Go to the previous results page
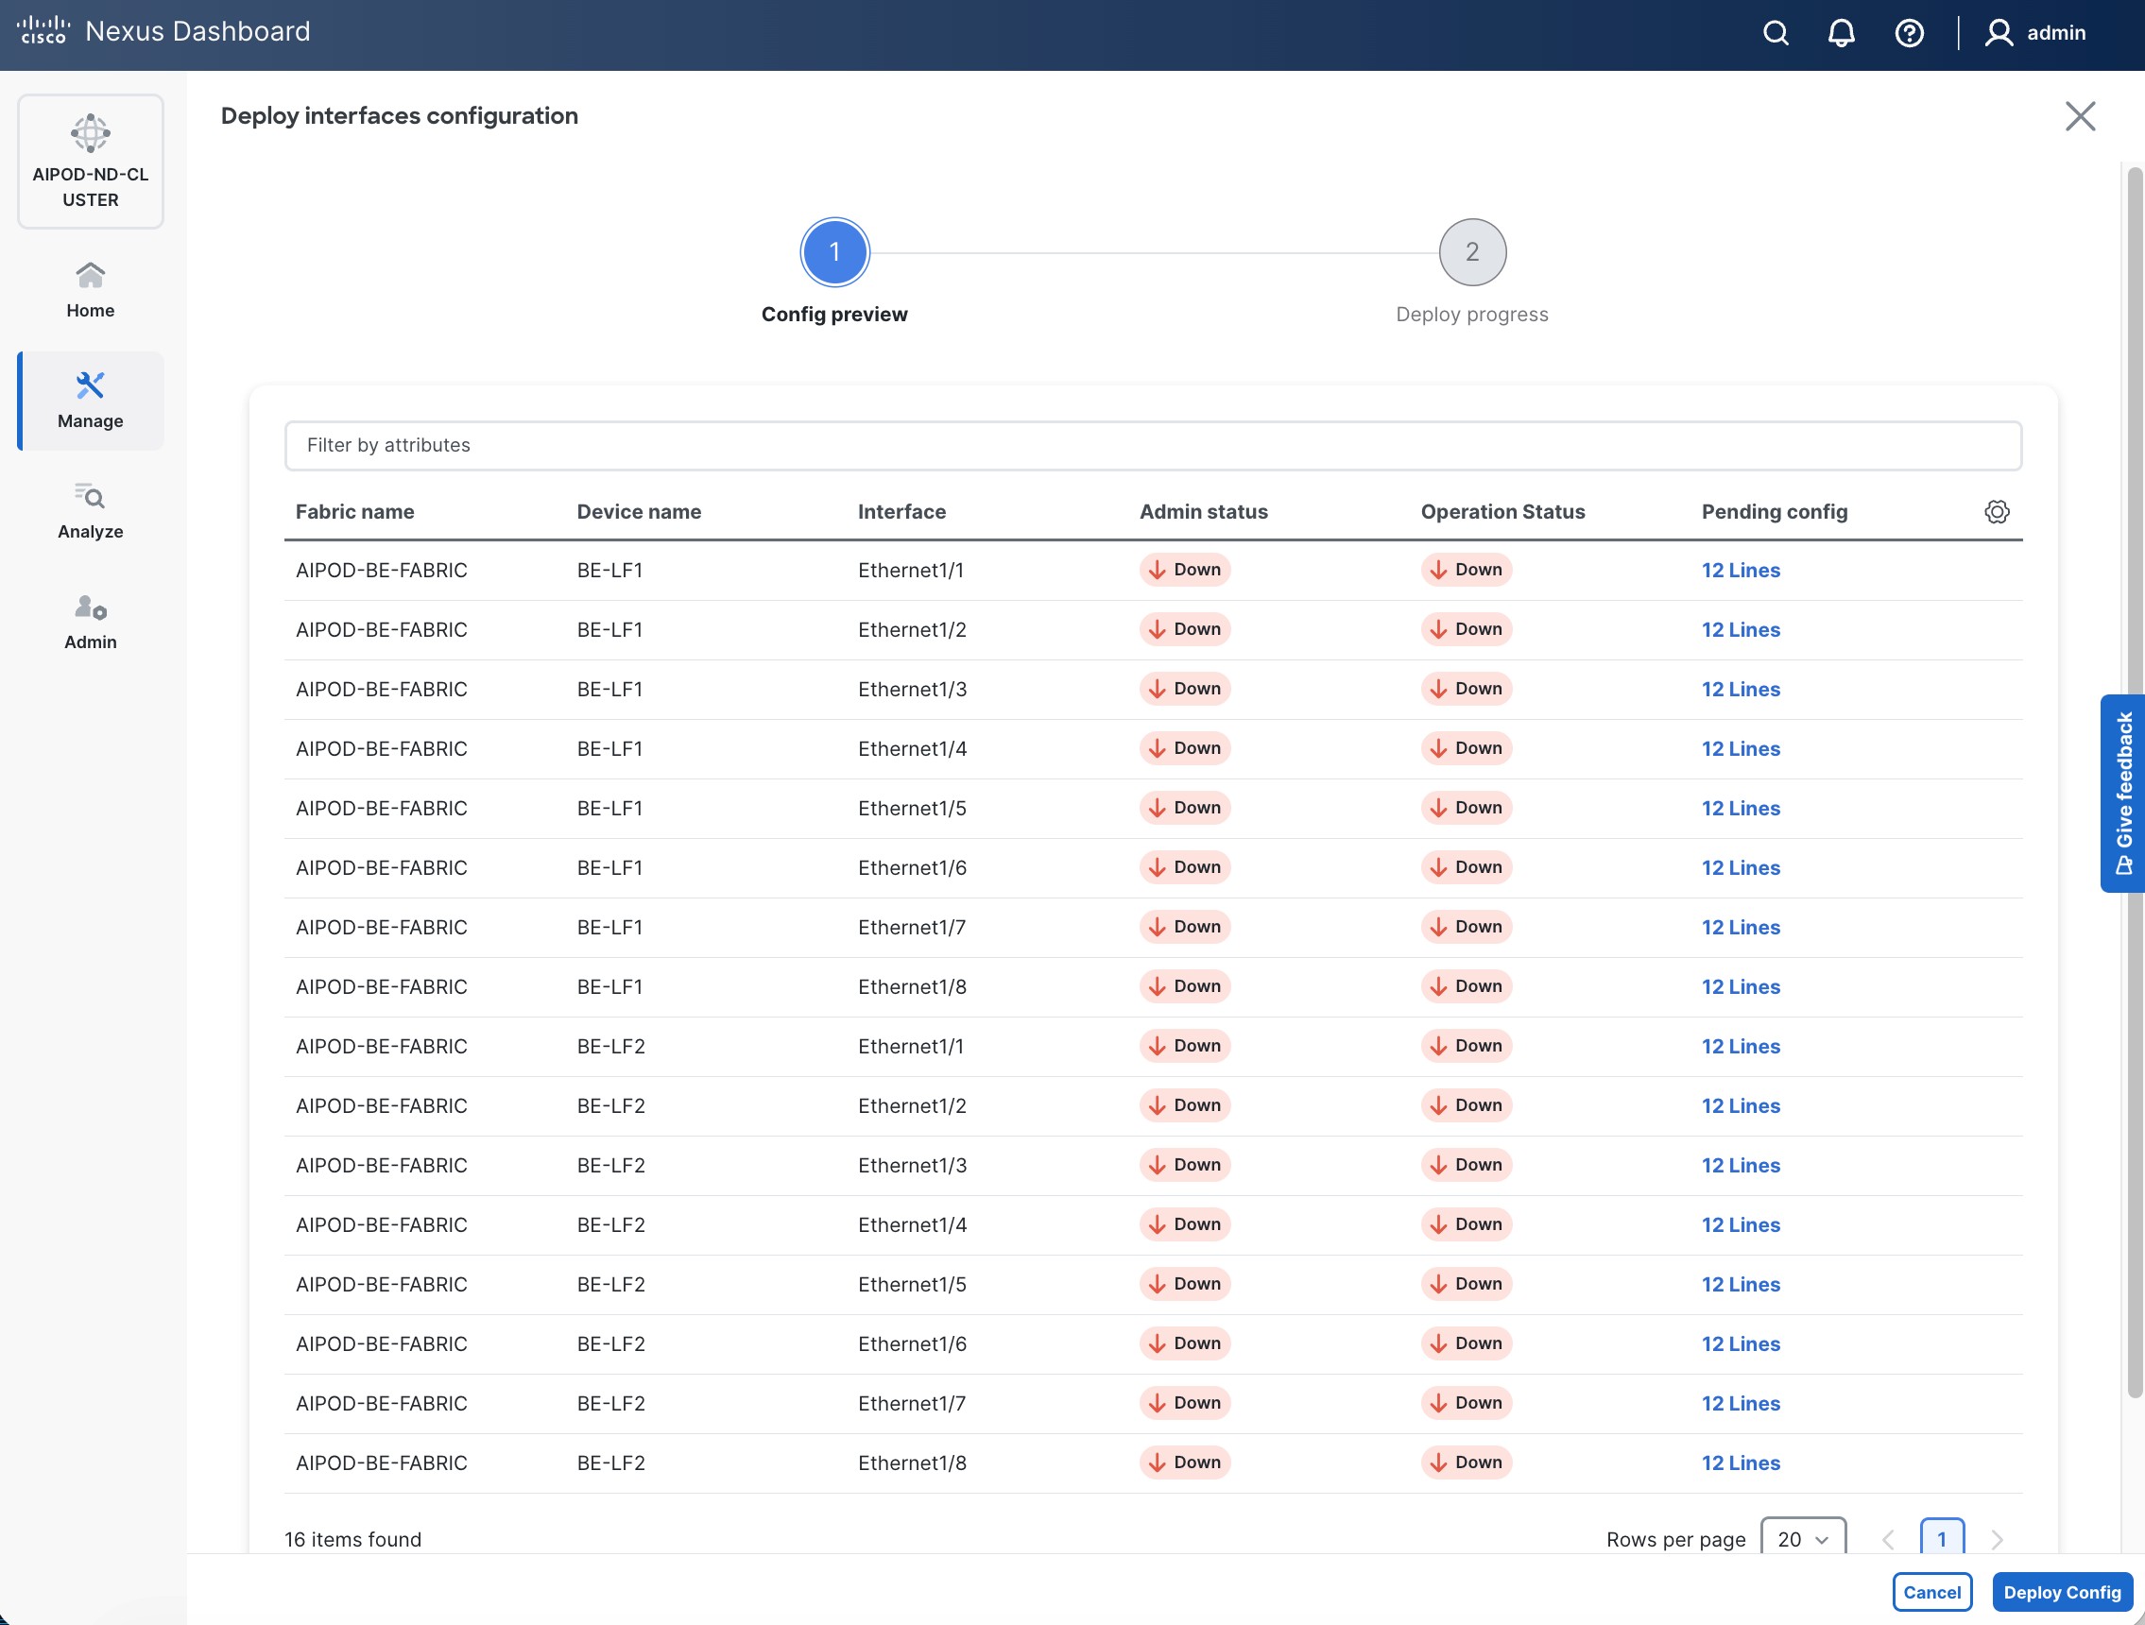The width and height of the screenshot is (2145, 1625). click(1887, 1539)
